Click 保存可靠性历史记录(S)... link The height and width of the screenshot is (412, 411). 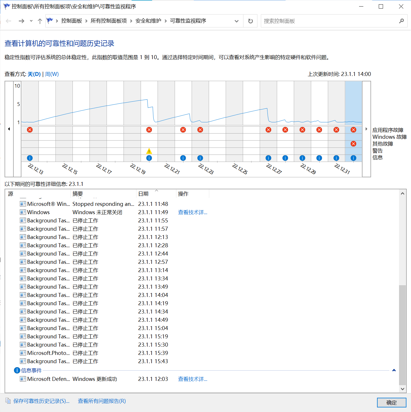coord(41,401)
